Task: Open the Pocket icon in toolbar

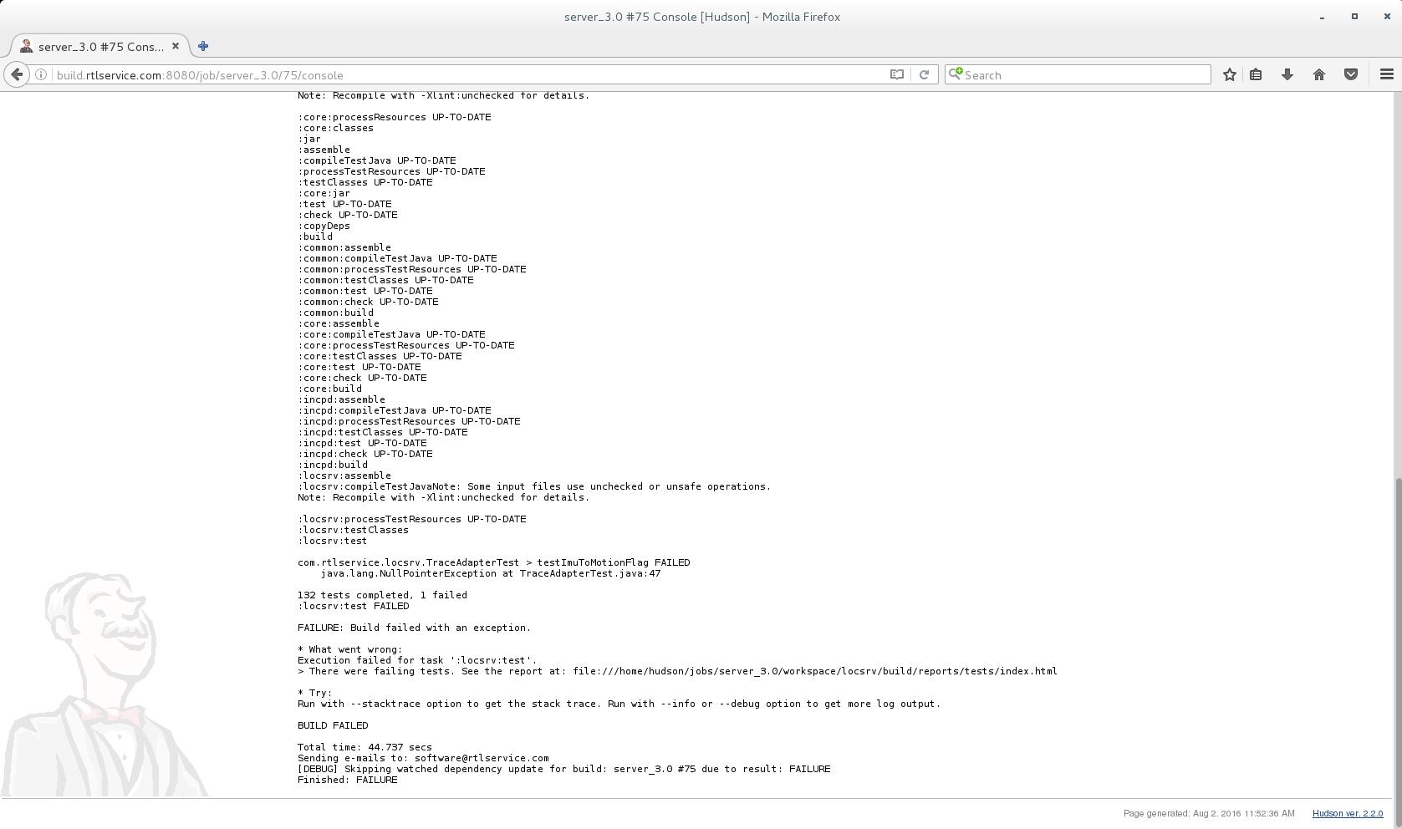Action: pyautogui.click(x=1351, y=74)
